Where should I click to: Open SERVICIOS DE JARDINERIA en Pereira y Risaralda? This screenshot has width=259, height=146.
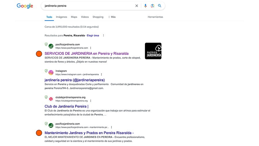click(x=87, y=53)
